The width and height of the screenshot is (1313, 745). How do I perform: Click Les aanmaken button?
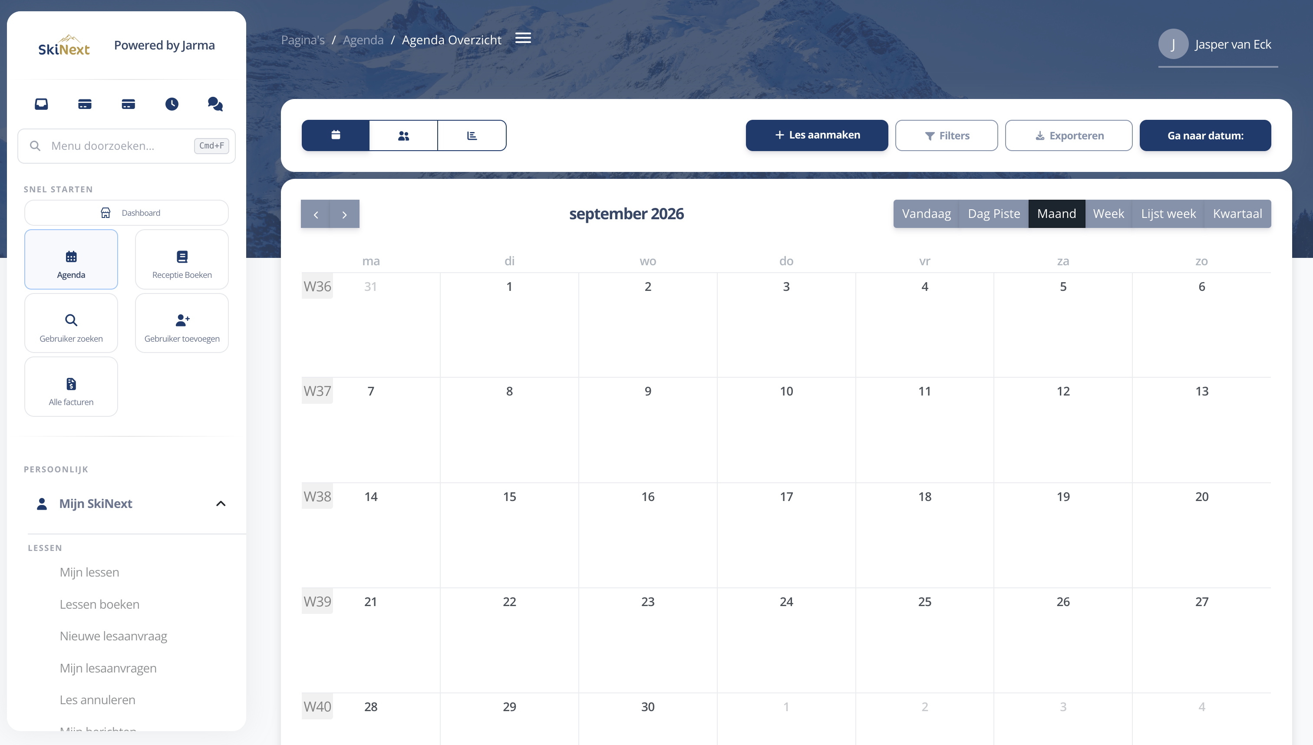(817, 135)
